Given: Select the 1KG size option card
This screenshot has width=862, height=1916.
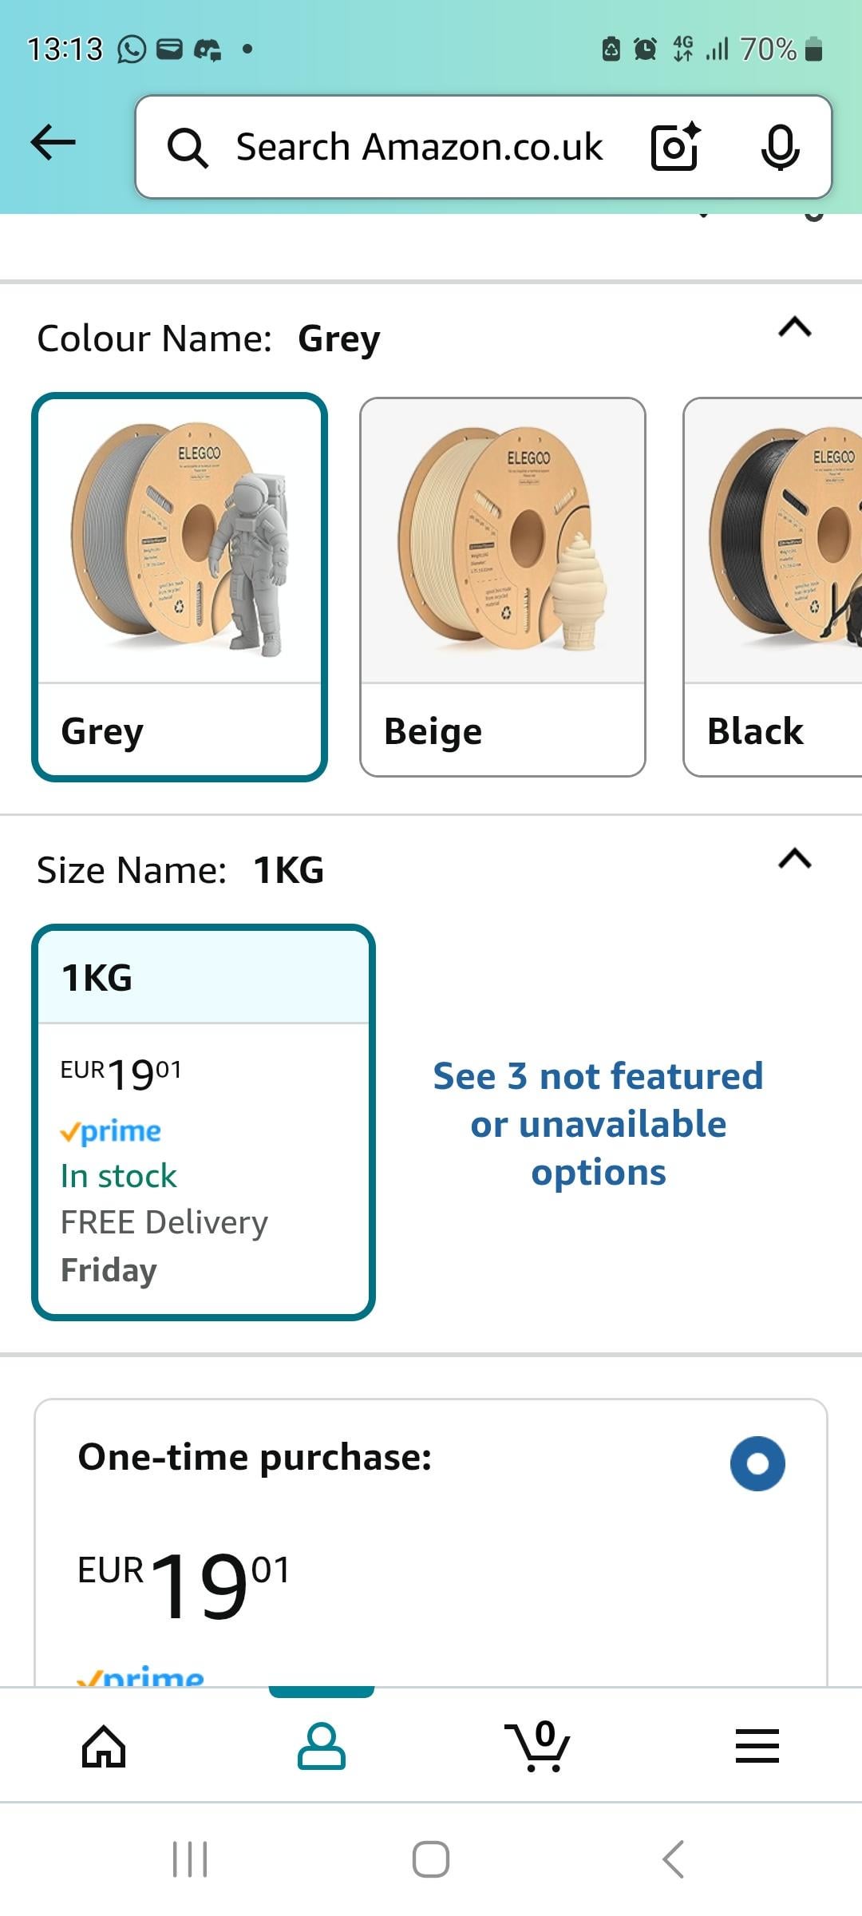Looking at the screenshot, I should 204,1122.
